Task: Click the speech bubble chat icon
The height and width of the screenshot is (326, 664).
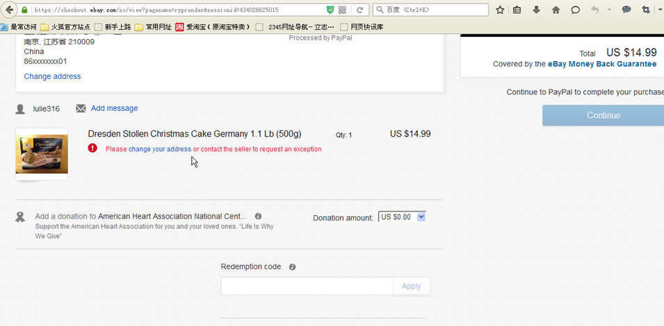Action: [575, 10]
